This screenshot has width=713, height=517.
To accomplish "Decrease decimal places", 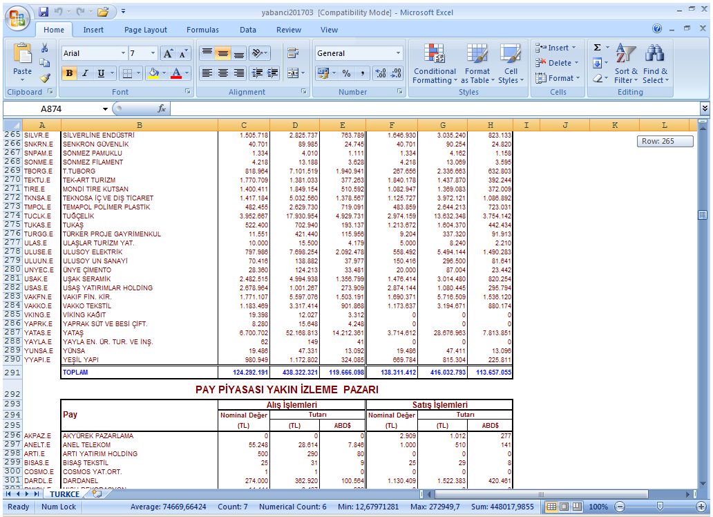I will pos(396,73).
